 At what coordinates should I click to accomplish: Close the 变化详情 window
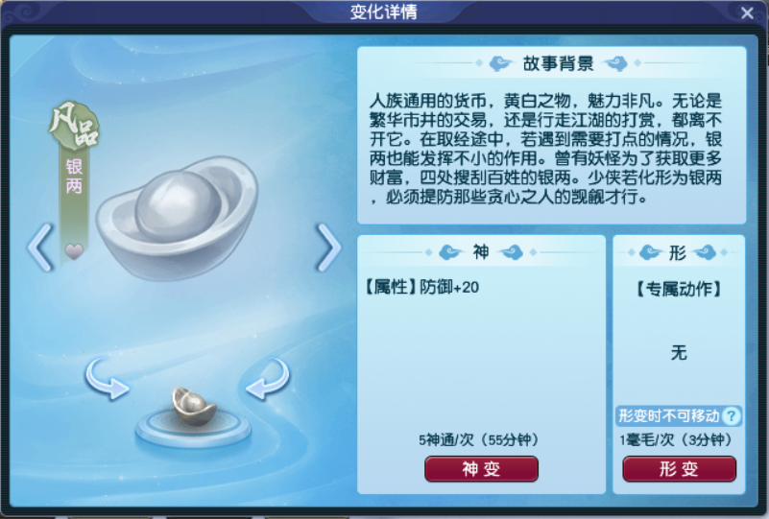747,12
